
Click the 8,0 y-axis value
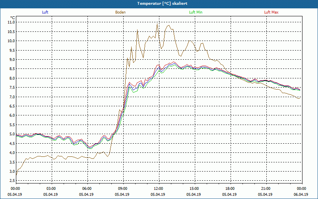click(x=12, y=78)
